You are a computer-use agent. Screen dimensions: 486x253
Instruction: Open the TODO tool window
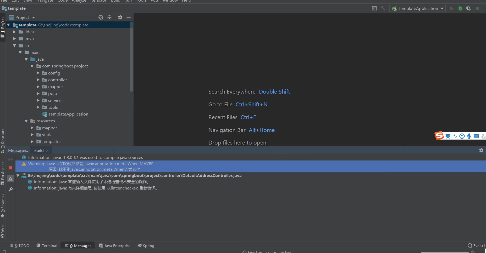pos(20,246)
